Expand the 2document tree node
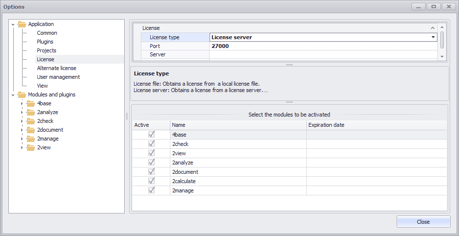The image size is (459, 236). point(22,130)
